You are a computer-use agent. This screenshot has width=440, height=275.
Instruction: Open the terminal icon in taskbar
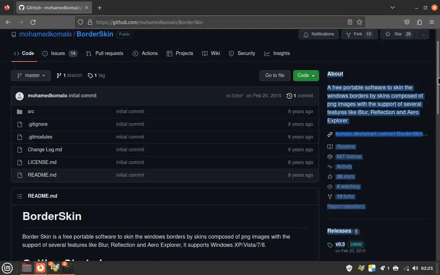[68, 268]
